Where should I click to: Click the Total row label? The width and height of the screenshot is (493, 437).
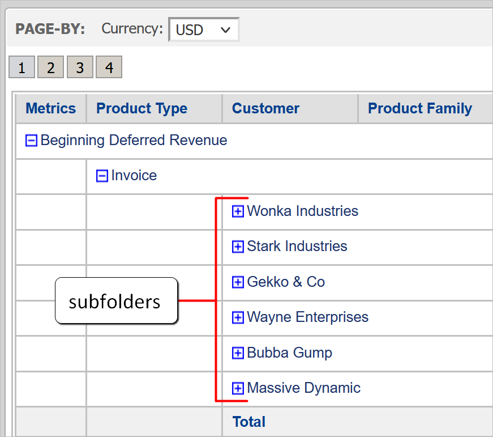tap(249, 422)
